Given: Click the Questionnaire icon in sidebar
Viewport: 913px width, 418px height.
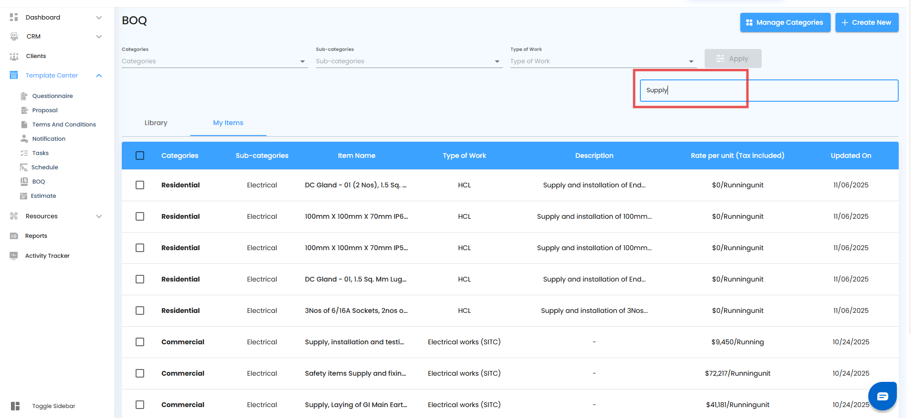Looking at the screenshot, I should (x=24, y=96).
